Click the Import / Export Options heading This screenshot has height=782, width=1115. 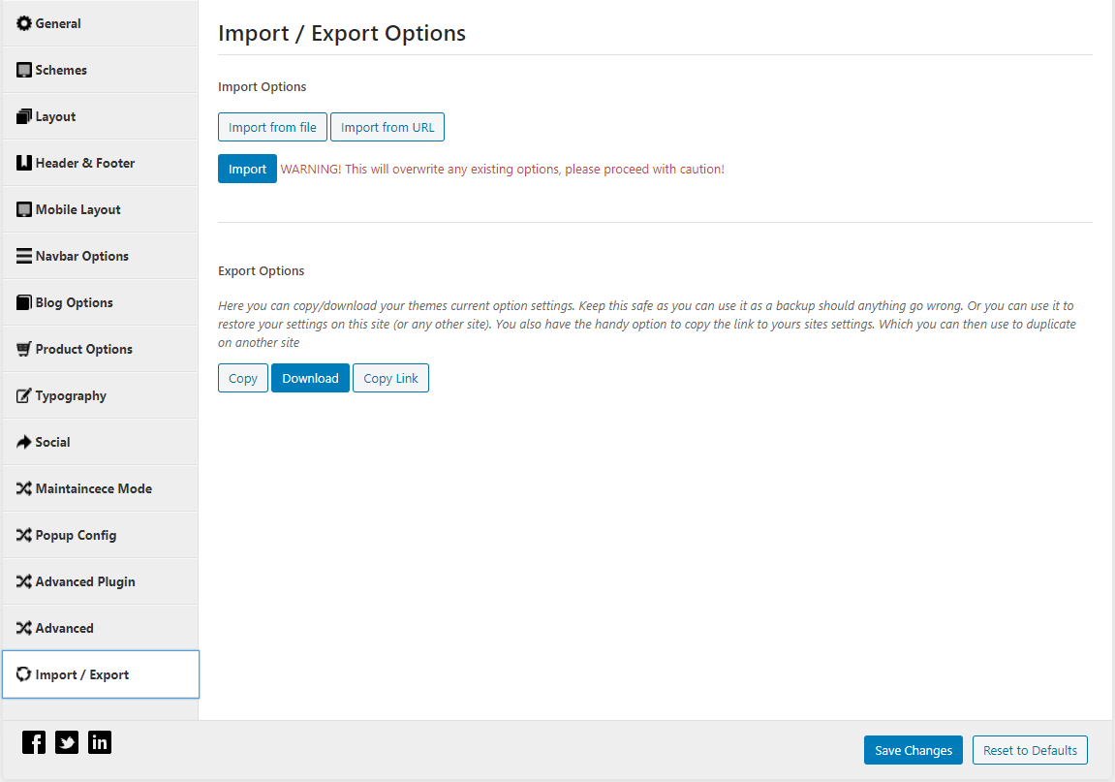(342, 34)
